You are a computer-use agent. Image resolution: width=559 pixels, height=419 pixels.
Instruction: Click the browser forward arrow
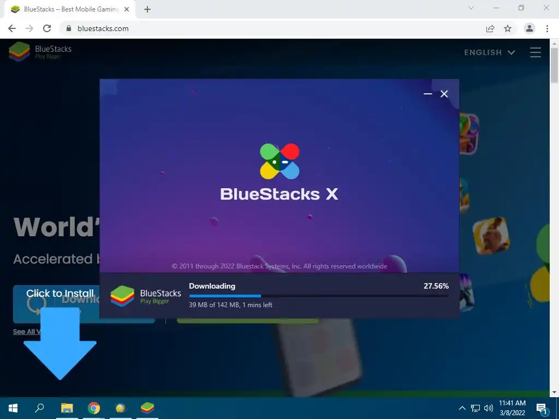29,28
